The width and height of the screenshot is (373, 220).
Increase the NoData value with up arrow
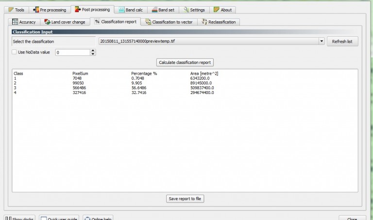93,50
